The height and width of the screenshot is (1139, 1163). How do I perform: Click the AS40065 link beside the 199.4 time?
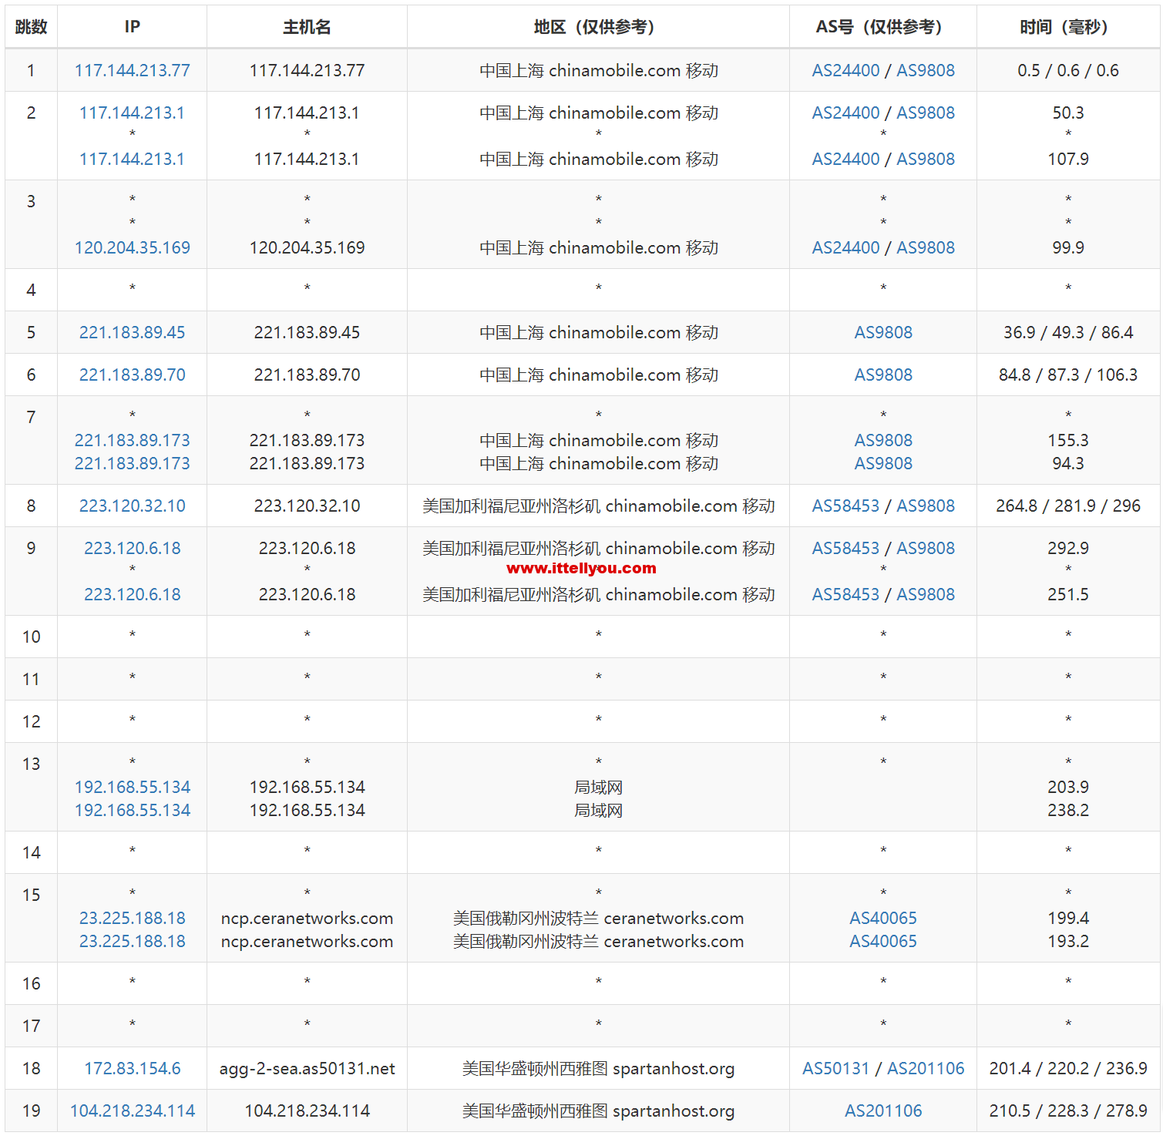point(883,918)
